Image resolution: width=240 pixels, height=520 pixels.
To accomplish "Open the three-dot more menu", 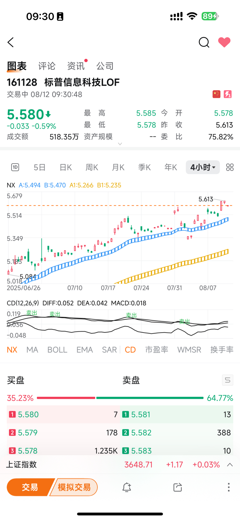I will pos(229,487).
